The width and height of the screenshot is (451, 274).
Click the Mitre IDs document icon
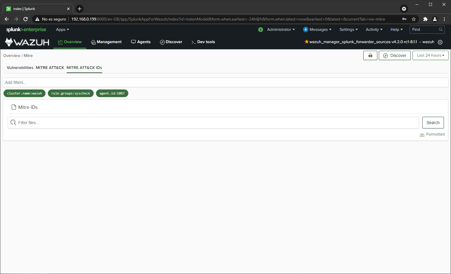tap(14, 107)
